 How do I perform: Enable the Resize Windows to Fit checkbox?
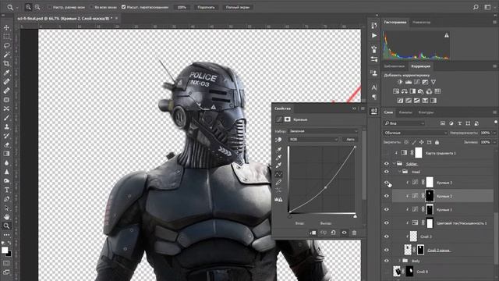(50, 7)
